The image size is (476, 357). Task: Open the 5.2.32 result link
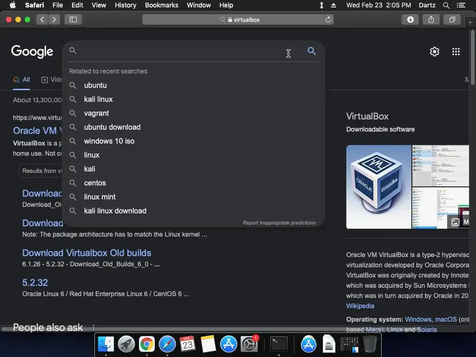(x=35, y=283)
